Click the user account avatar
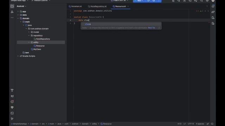The height and width of the screenshot is (126, 225). tap(213, 1)
